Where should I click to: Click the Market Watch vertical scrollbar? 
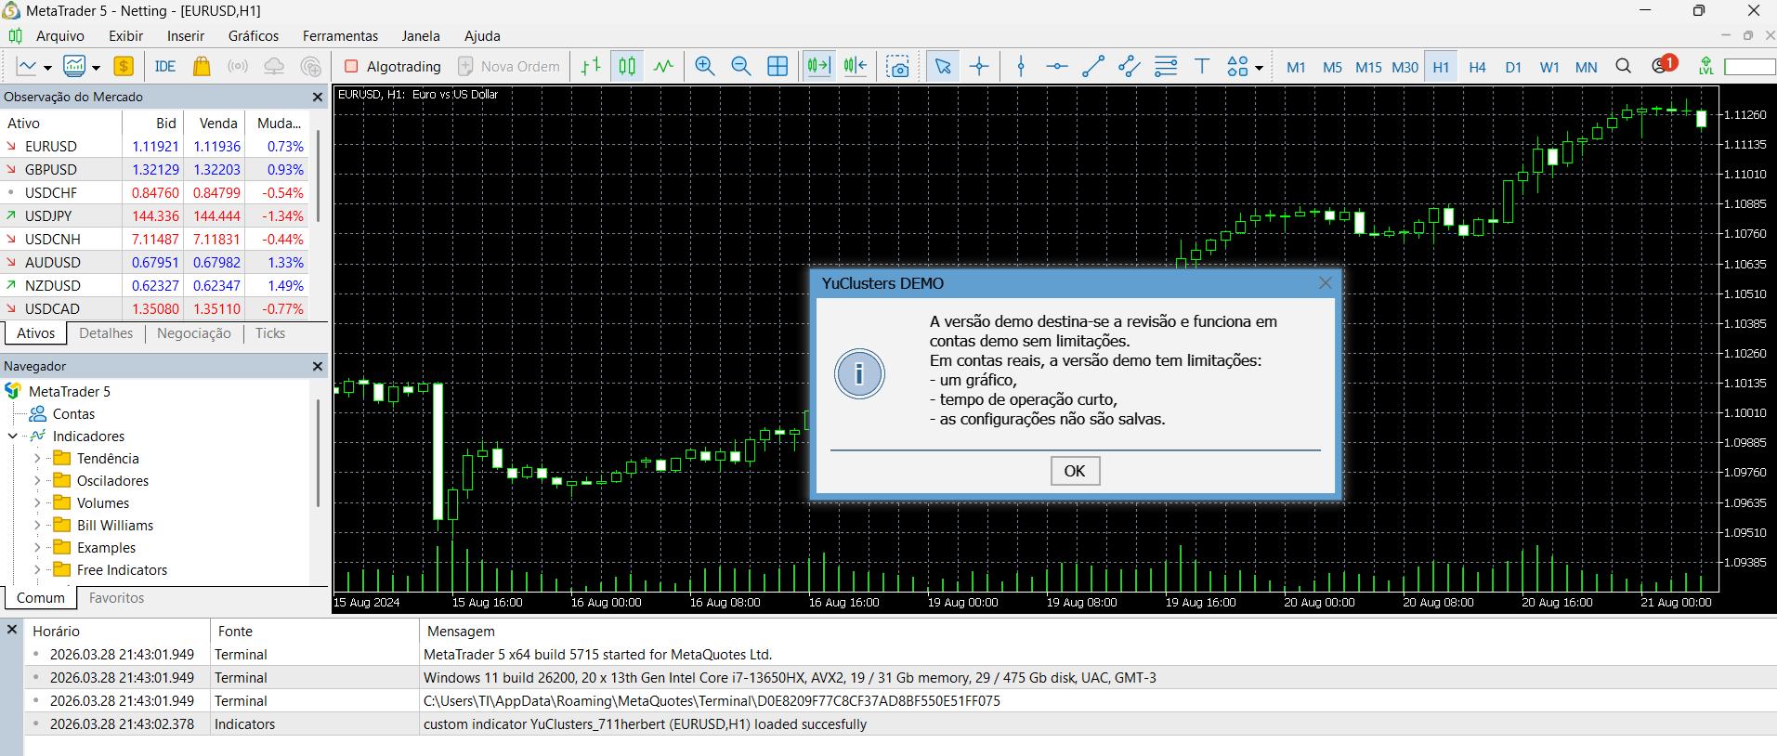point(319,176)
